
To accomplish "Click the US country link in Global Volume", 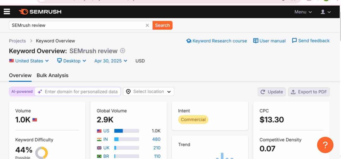I will (x=106, y=131).
